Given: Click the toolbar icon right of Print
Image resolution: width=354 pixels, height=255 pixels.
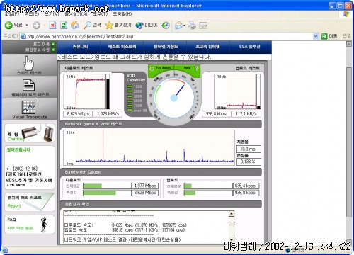Looking at the screenshot, I should (203, 25).
